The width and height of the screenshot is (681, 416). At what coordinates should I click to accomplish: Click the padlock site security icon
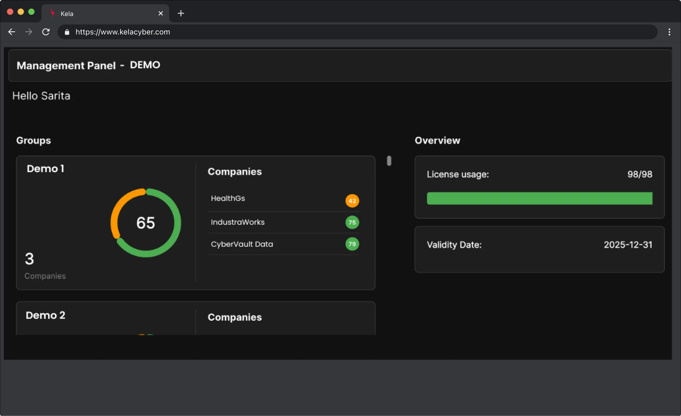(x=67, y=32)
